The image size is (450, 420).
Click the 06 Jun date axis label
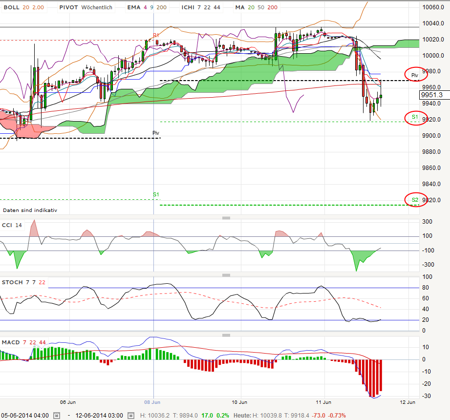(x=68, y=402)
